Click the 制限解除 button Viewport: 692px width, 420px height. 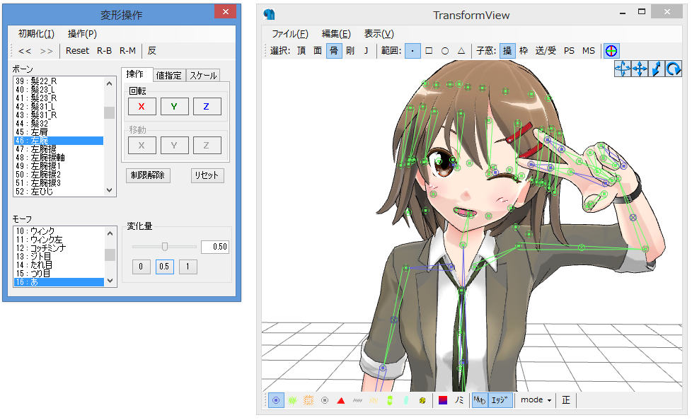coord(148,175)
